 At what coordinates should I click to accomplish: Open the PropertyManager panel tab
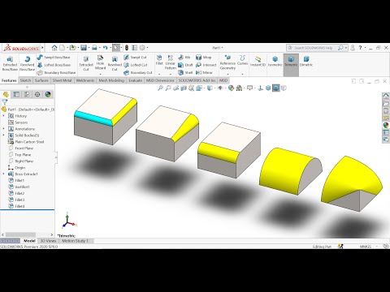coord(16,94)
